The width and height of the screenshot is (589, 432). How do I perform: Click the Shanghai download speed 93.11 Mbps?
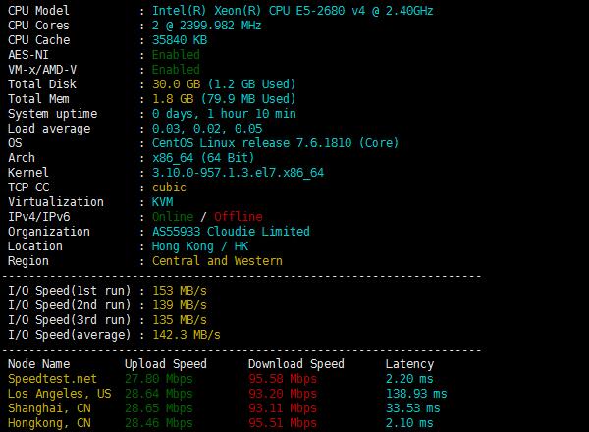point(283,408)
